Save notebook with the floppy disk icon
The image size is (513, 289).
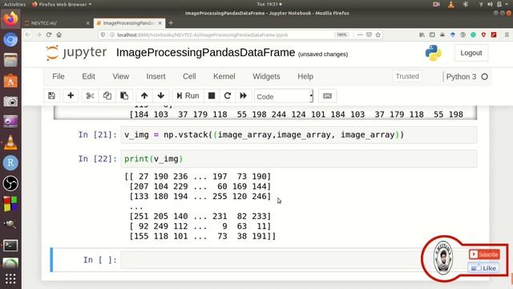pyautogui.click(x=51, y=96)
